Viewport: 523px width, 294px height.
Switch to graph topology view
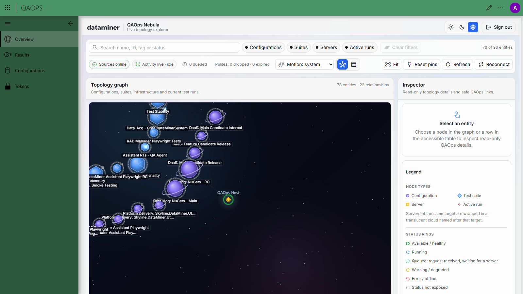(x=343, y=64)
